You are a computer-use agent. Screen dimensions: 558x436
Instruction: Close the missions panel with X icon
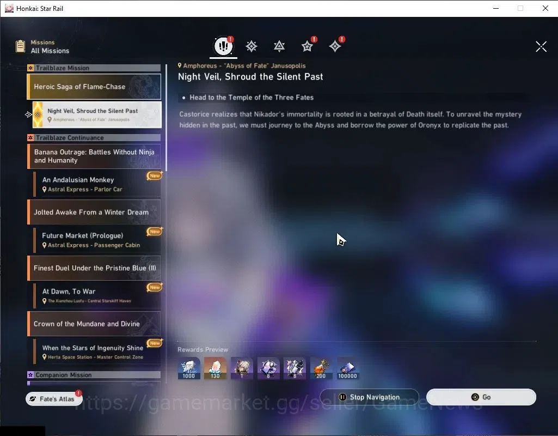pyautogui.click(x=541, y=46)
